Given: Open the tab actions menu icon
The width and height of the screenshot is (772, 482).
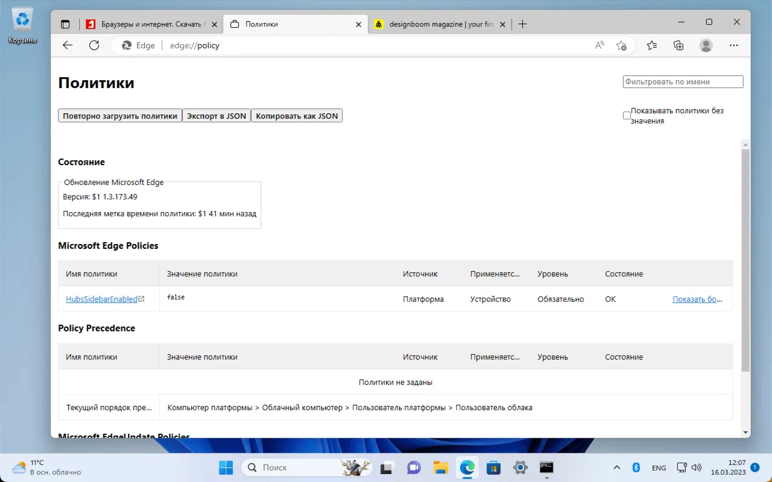Looking at the screenshot, I should pyautogui.click(x=65, y=24).
